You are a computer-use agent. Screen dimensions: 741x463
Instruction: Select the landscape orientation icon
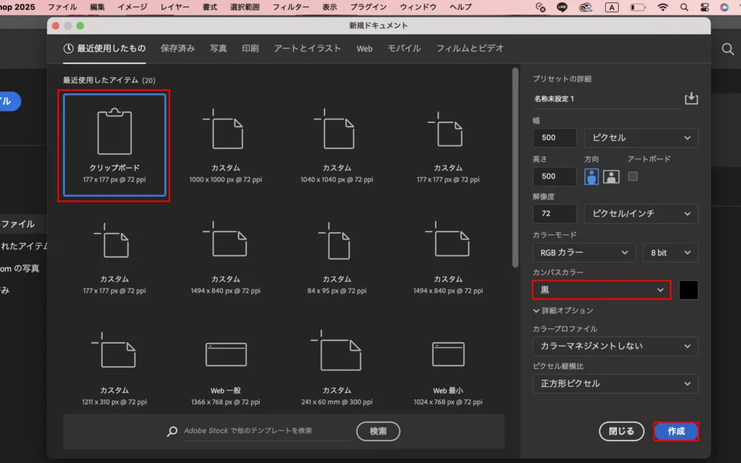(x=611, y=177)
